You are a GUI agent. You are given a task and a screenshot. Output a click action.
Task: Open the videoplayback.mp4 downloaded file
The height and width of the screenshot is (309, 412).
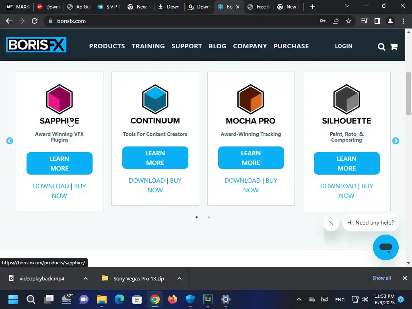pos(42,278)
